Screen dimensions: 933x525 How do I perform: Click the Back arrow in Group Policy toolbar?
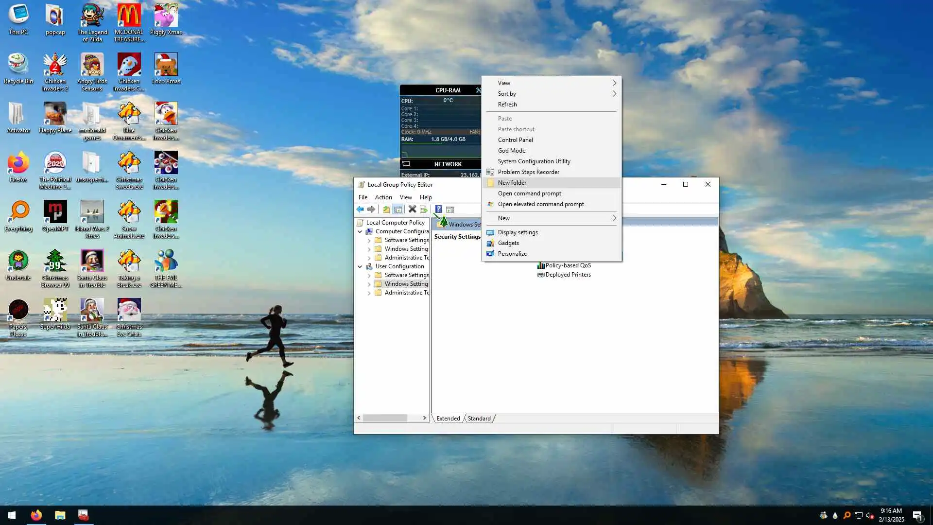tap(360, 210)
